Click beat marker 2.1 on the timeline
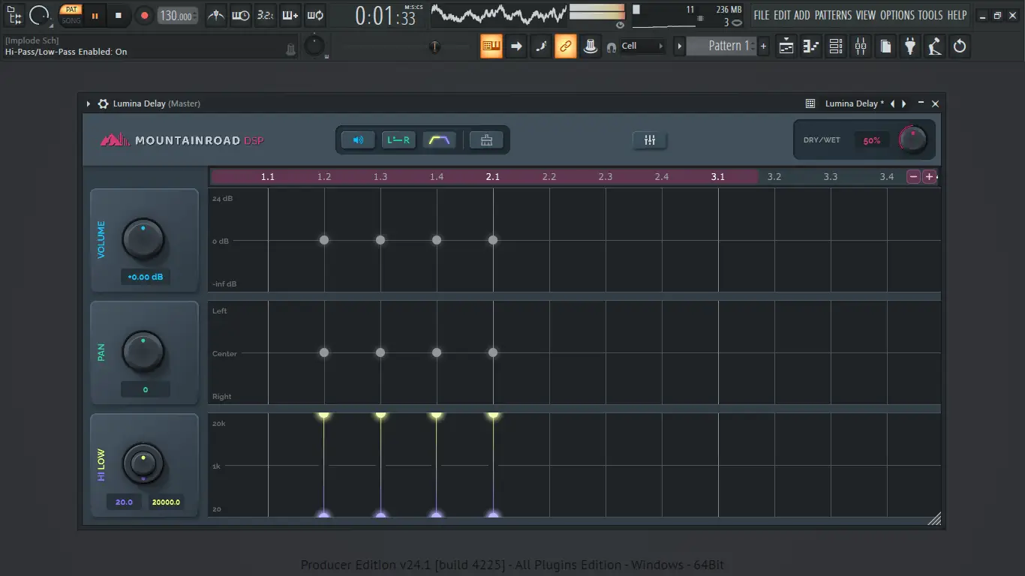The height and width of the screenshot is (576, 1025). pyautogui.click(x=492, y=176)
